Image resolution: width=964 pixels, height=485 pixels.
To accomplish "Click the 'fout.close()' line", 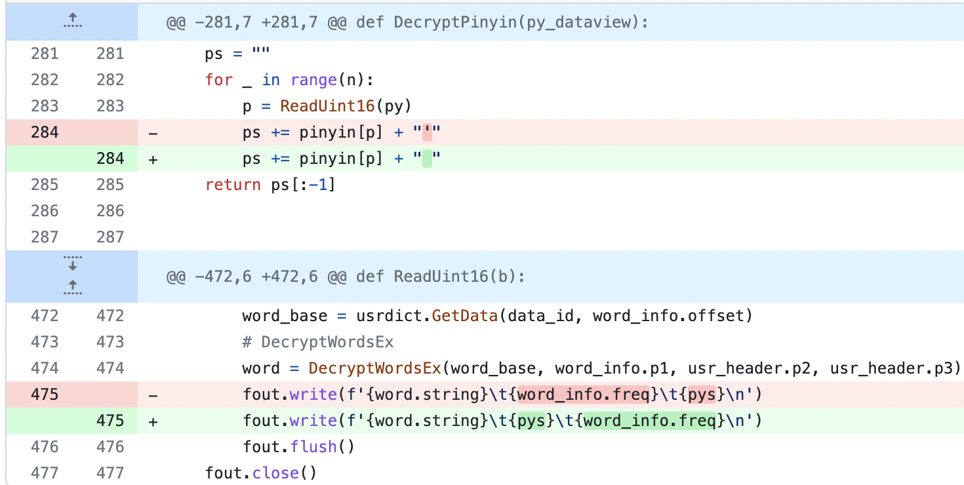I will point(261,473).
